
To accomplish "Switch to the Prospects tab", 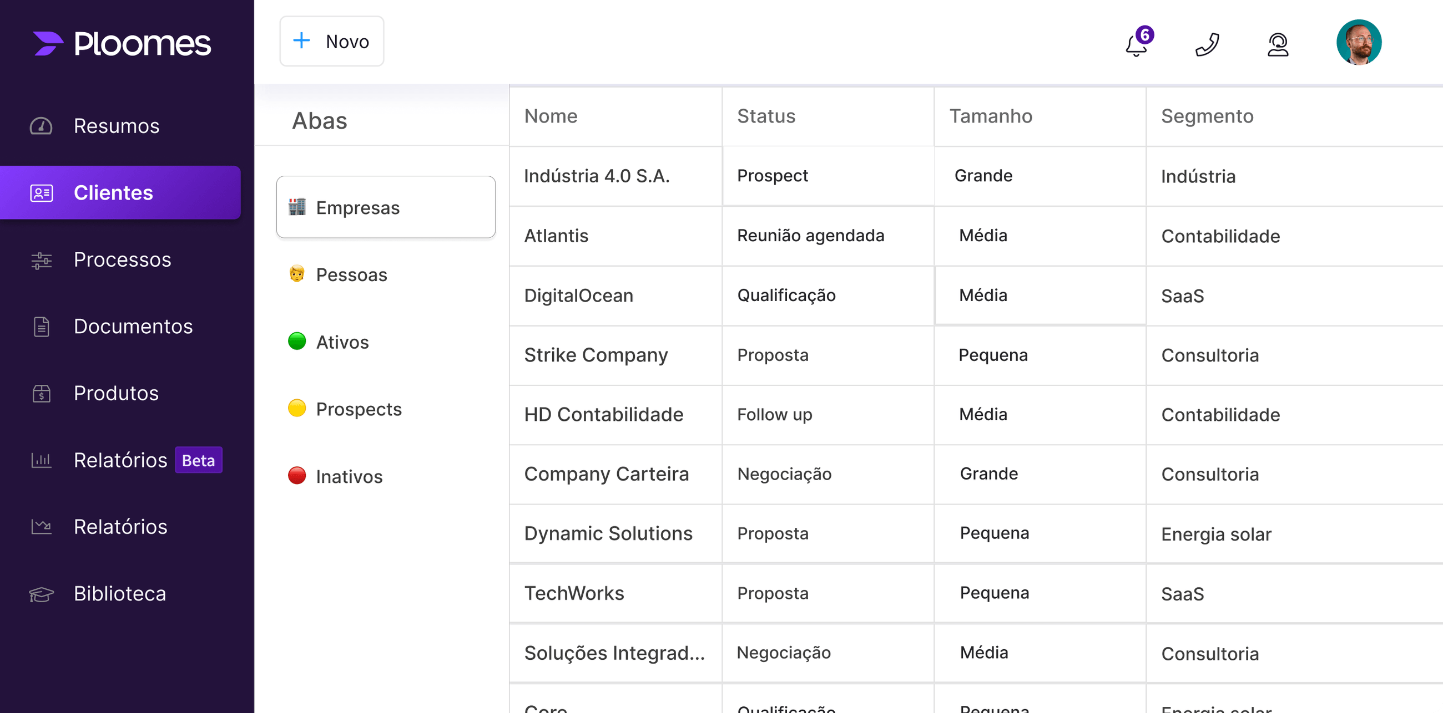I will [359, 409].
